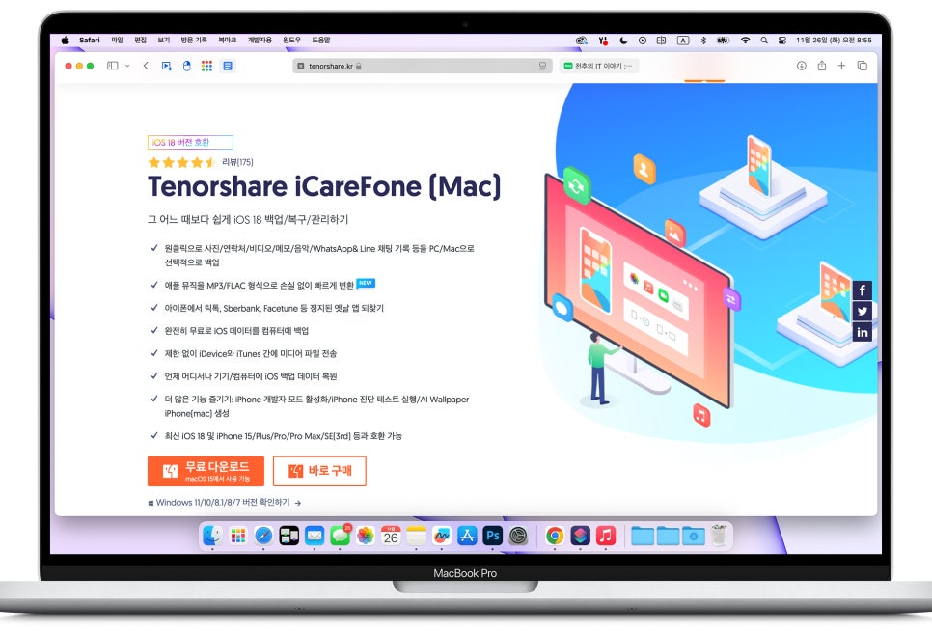Click the Do Not Disturb moon icon
The height and width of the screenshot is (635, 932).
623,41
